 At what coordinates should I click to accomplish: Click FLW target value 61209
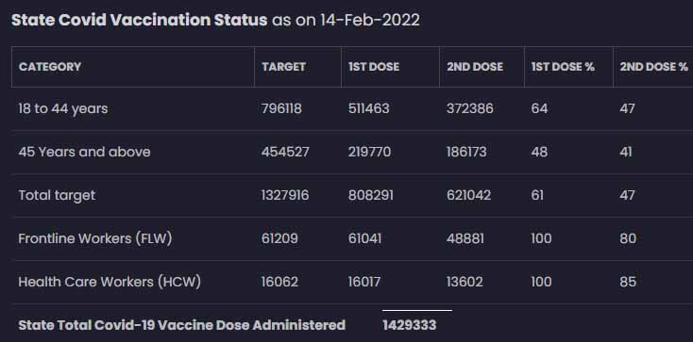[x=279, y=238]
